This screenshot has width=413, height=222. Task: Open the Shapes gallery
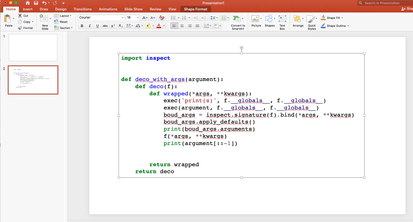[270, 21]
